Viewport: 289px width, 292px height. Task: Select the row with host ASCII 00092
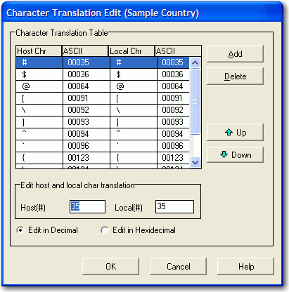[x=103, y=110]
